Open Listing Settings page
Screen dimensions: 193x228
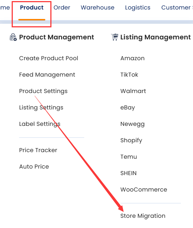(41, 108)
